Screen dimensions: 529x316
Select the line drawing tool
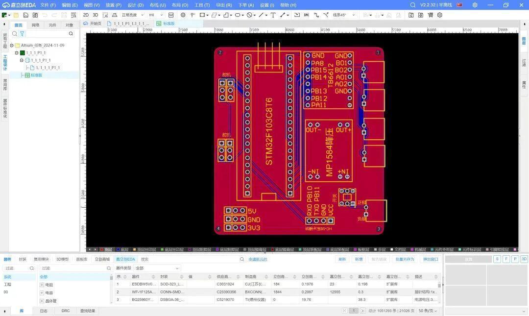pos(261,15)
